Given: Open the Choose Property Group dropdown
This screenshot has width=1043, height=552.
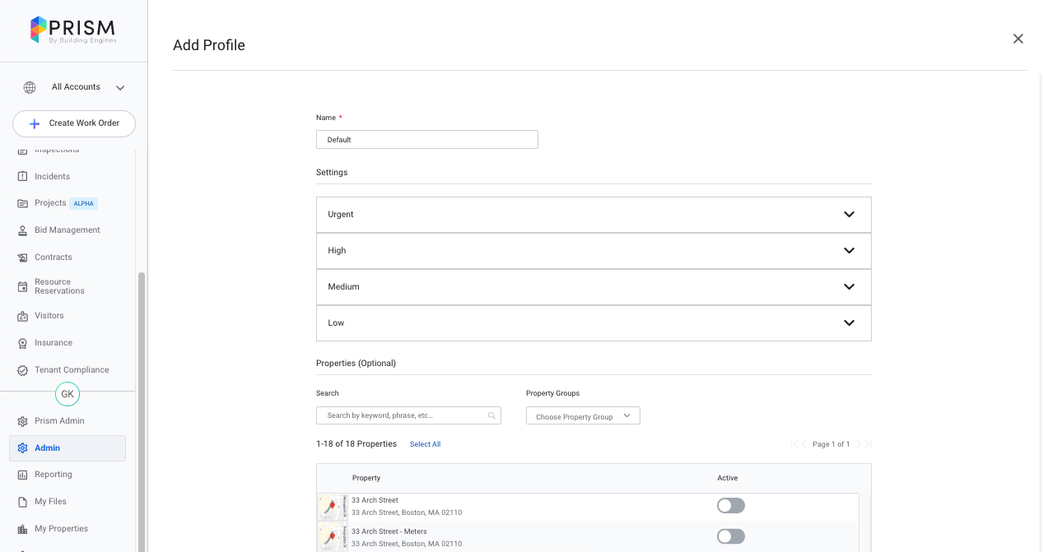Looking at the screenshot, I should (x=582, y=416).
